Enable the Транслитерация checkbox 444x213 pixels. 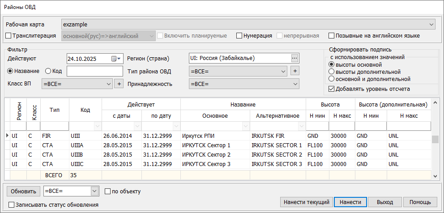9,36
